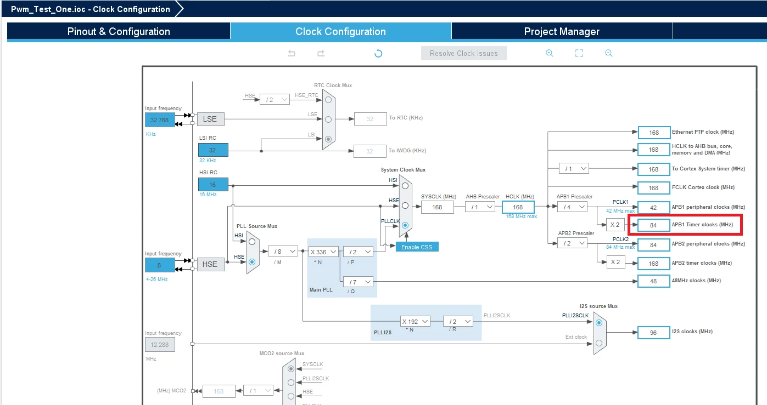
Task: Select HSI in PLL Source Mux
Action: [x=252, y=241]
